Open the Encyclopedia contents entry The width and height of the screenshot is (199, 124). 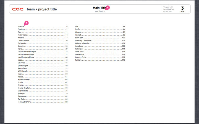[43, 91]
